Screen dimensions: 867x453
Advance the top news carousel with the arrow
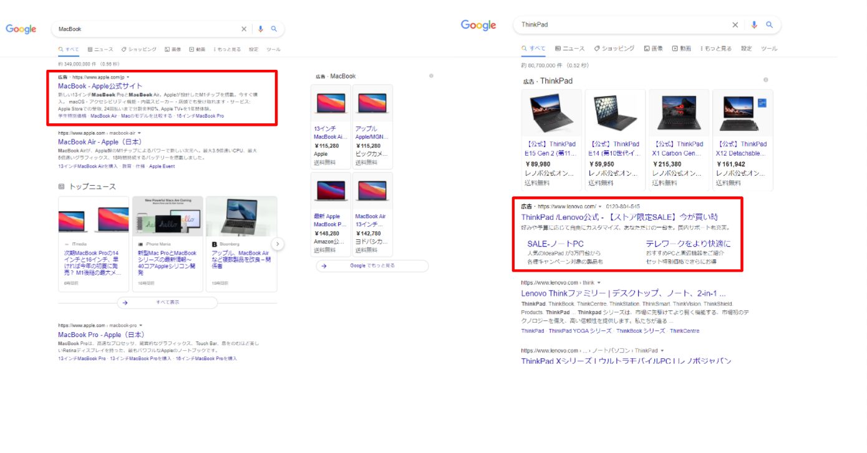click(278, 244)
